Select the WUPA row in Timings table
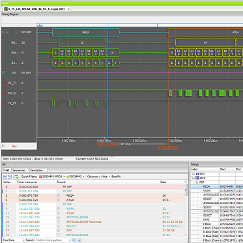The height and width of the screenshot is (243, 243). (217, 190)
